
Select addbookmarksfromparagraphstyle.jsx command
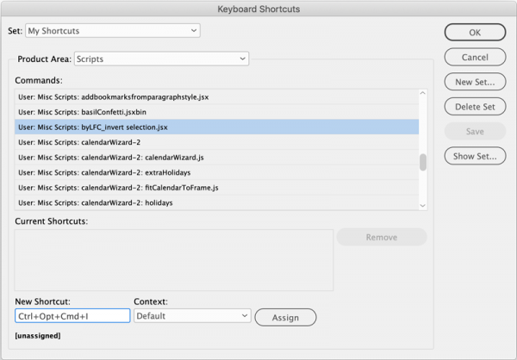pos(114,96)
